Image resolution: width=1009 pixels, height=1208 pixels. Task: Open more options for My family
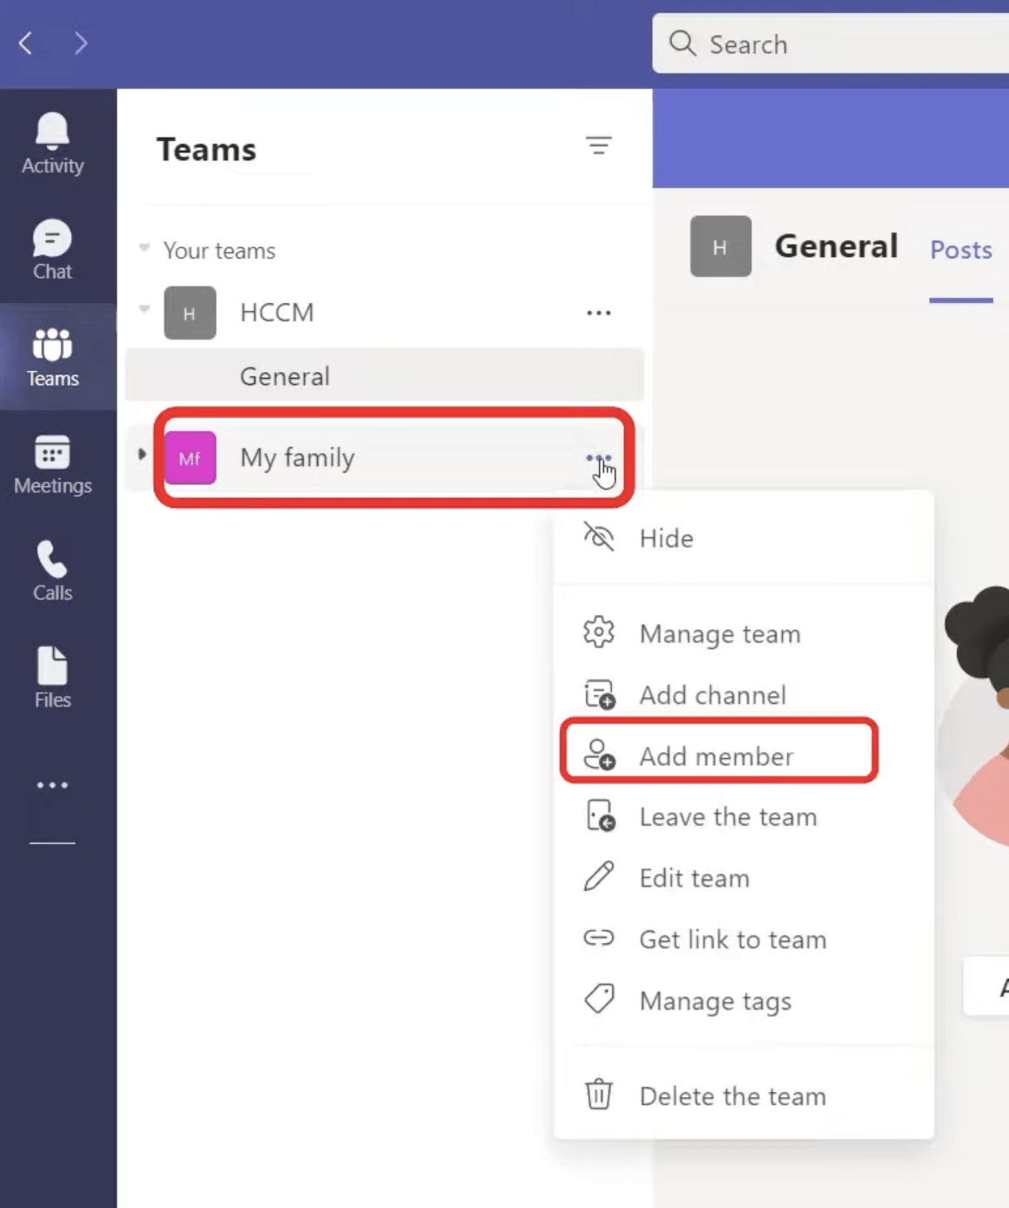pyautogui.click(x=598, y=457)
